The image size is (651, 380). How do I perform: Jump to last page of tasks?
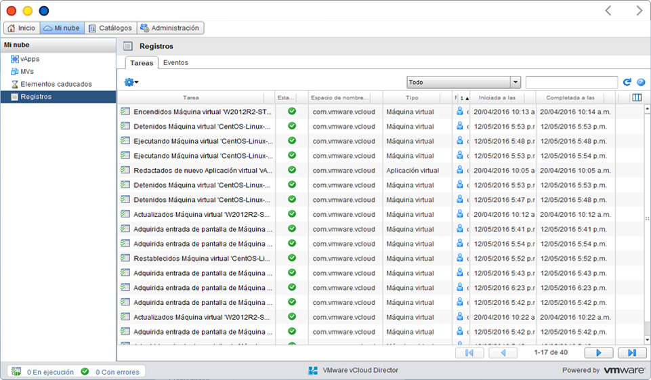tap(631, 353)
